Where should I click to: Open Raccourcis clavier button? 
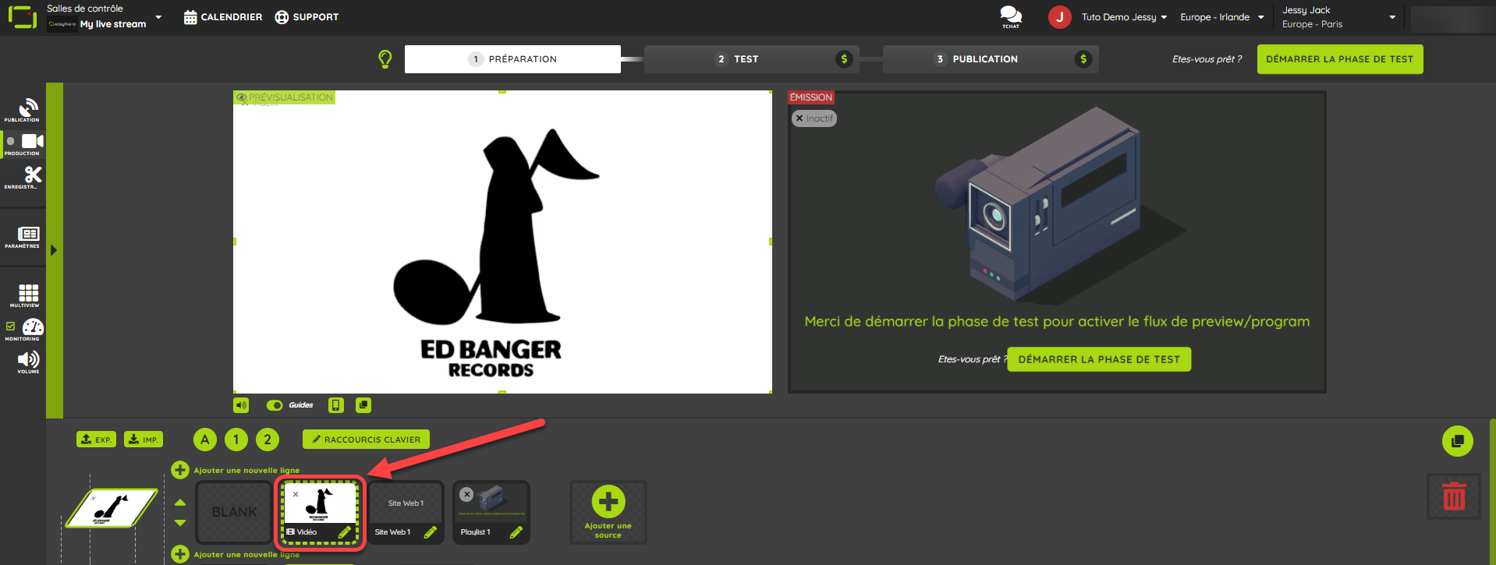point(366,440)
